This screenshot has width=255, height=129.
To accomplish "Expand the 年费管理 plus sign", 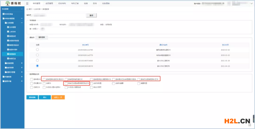I will click(22, 77).
